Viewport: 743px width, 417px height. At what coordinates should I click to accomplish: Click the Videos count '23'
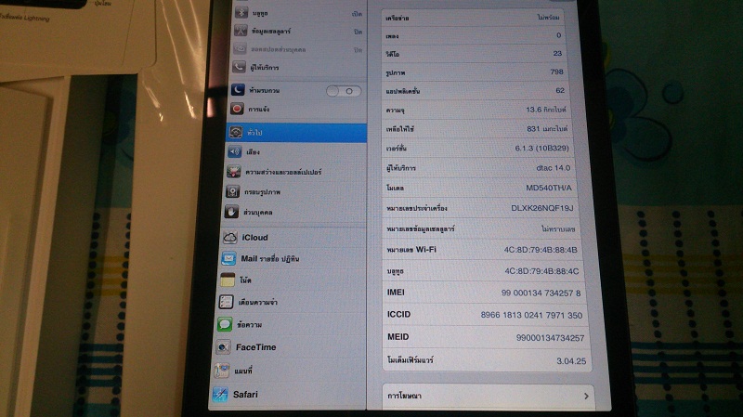click(557, 54)
